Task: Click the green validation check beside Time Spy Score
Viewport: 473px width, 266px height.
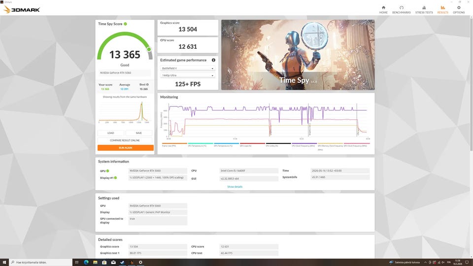Action: click(125, 24)
